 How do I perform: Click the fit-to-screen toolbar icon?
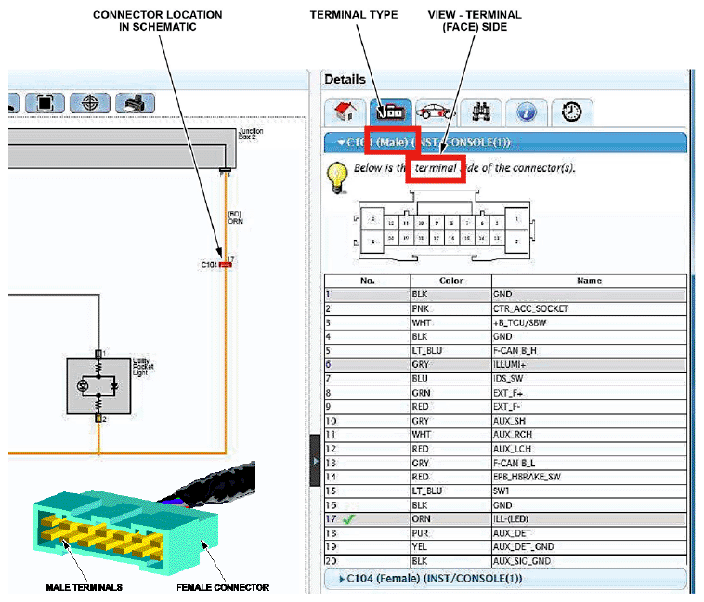pos(45,103)
